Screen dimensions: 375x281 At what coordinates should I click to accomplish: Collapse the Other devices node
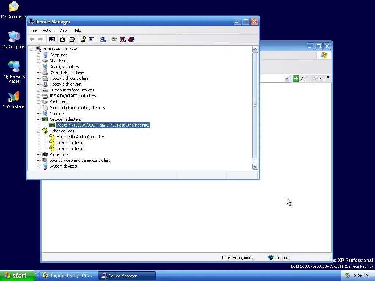(38, 131)
